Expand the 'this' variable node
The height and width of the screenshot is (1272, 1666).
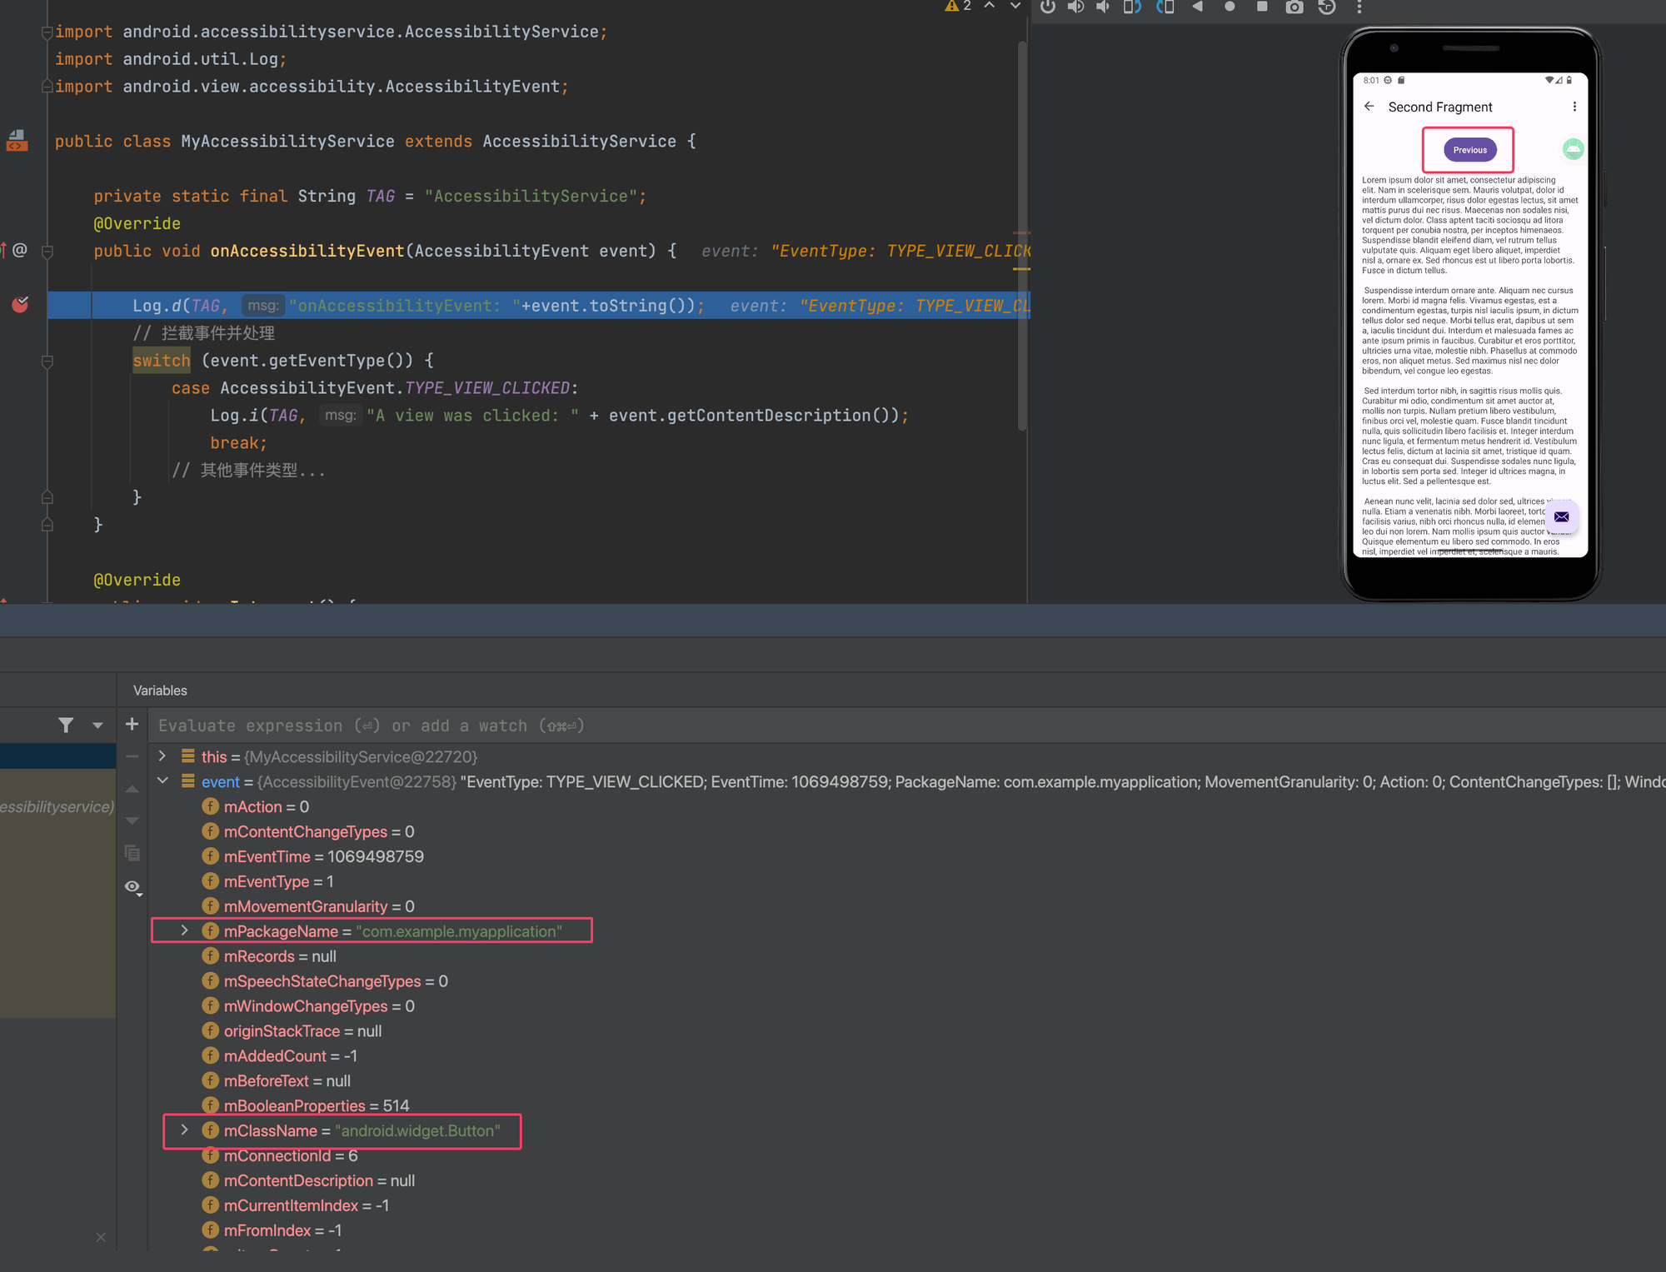pos(162,756)
